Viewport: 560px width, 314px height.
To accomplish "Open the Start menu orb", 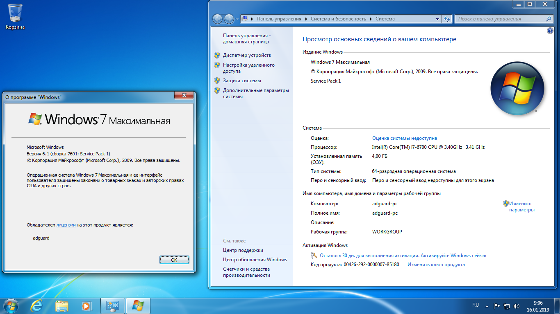I will coord(11,306).
